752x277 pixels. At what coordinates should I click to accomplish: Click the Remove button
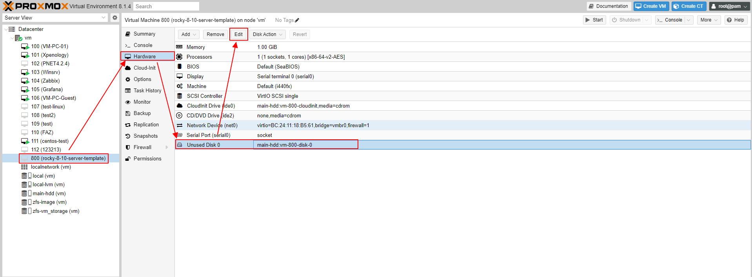point(215,34)
